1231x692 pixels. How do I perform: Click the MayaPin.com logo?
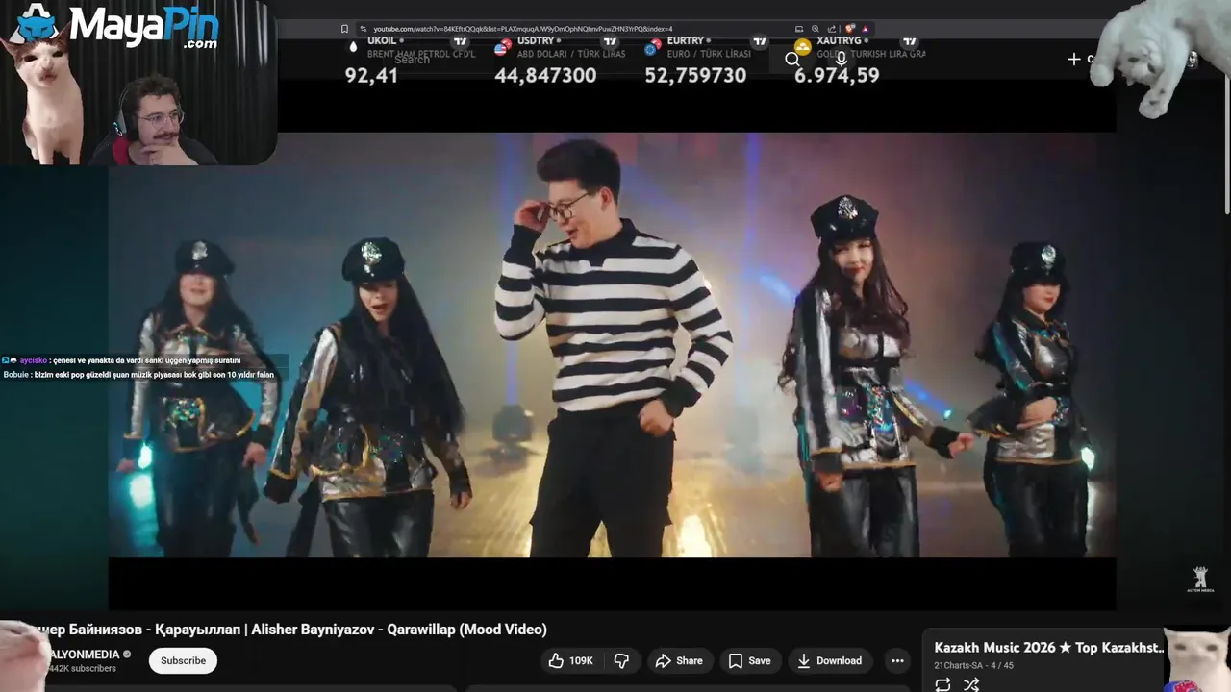click(117, 26)
